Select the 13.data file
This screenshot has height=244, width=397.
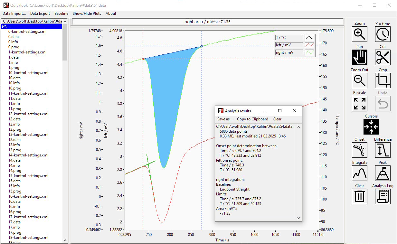click(x=14, y=140)
